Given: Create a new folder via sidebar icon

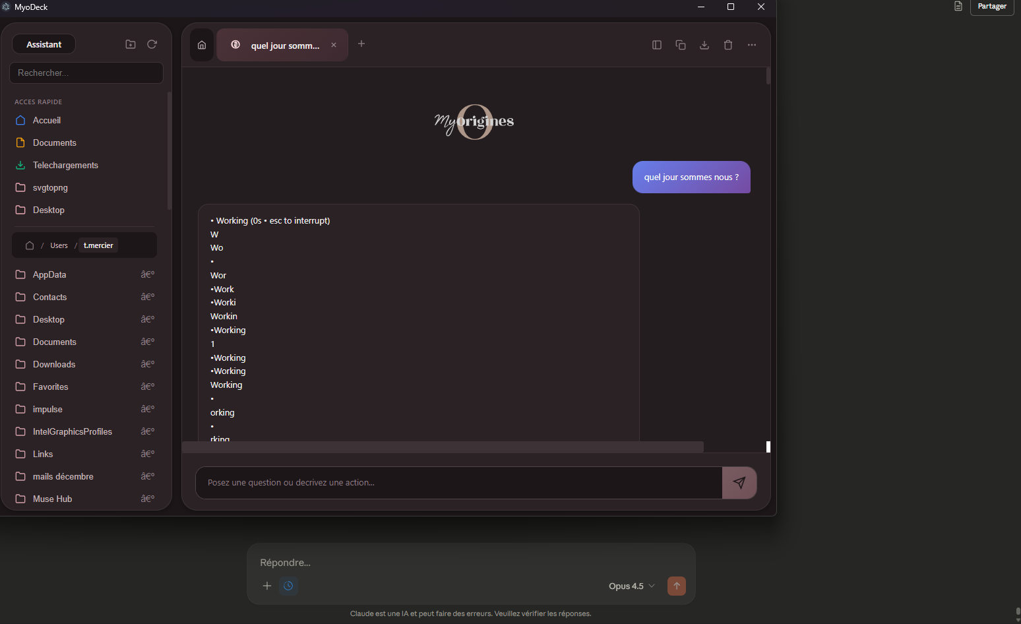Looking at the screenshot, I should [131, 44].
